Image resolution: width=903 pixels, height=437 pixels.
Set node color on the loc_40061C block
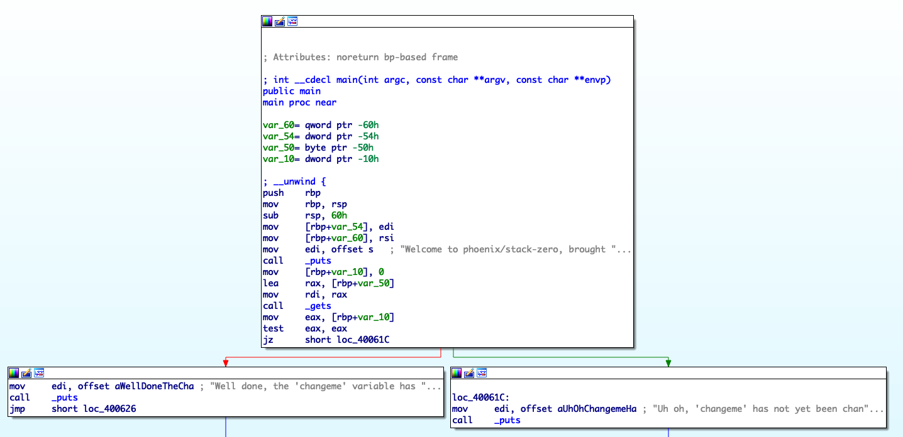457,373
